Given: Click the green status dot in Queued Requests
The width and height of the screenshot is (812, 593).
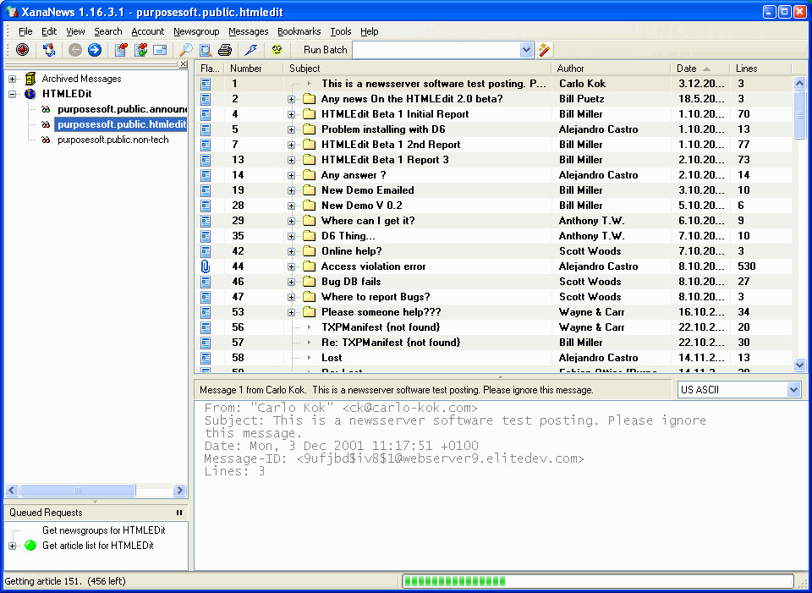Looking at the screenshot, I should click(30, 546).
